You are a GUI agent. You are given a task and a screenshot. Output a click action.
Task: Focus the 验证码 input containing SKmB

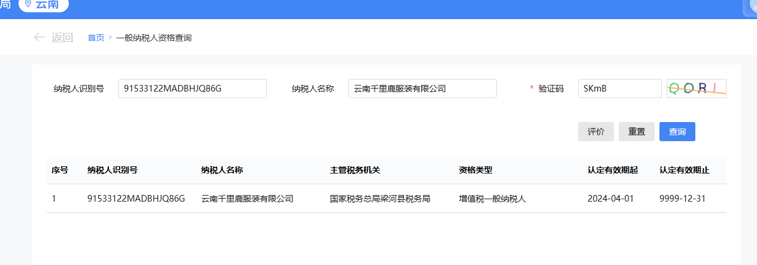pyautogui.click(x=619, y=89)
